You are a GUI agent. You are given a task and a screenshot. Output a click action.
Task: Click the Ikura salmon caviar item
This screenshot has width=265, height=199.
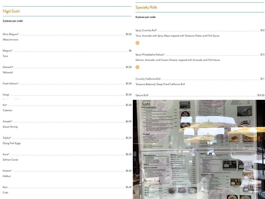pos(6,154)
